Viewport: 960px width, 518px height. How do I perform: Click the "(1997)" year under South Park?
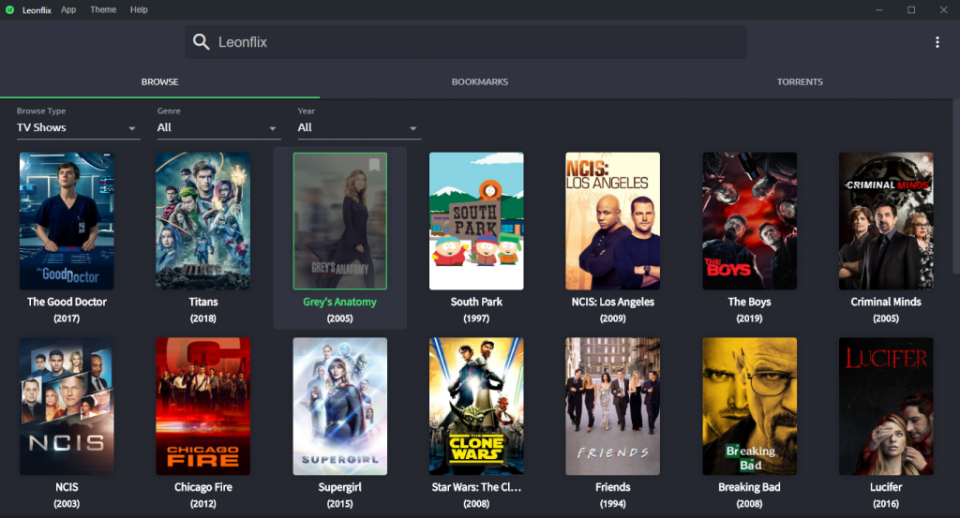pos(476,318)
